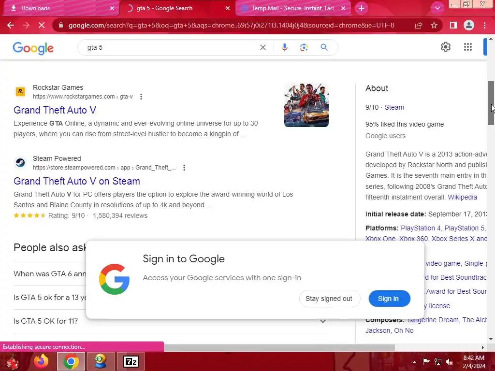The height and width of the screenshot is (371, 495).
Task: Click Stay signed out button
Action: point(329,299)
